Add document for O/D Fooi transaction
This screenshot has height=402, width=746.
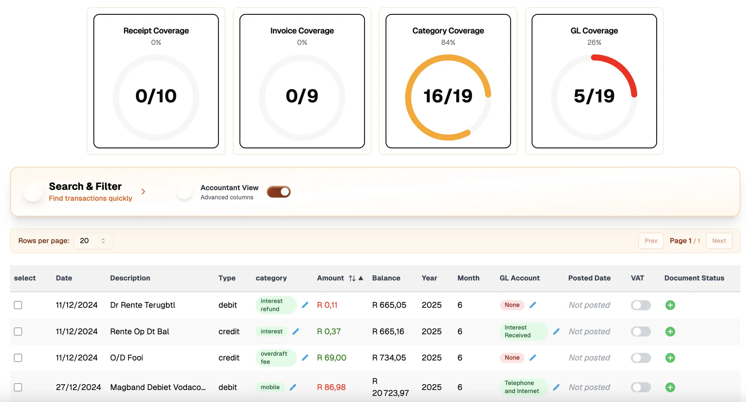pos(670,357)
